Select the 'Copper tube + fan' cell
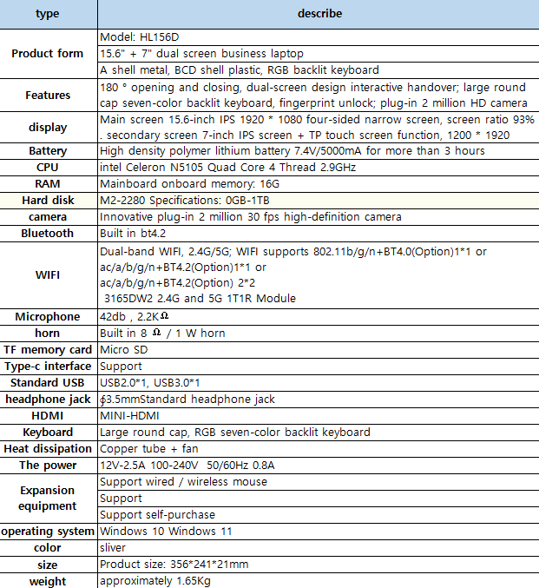This screenshot has height=588, width=539. tap(318, 449)
